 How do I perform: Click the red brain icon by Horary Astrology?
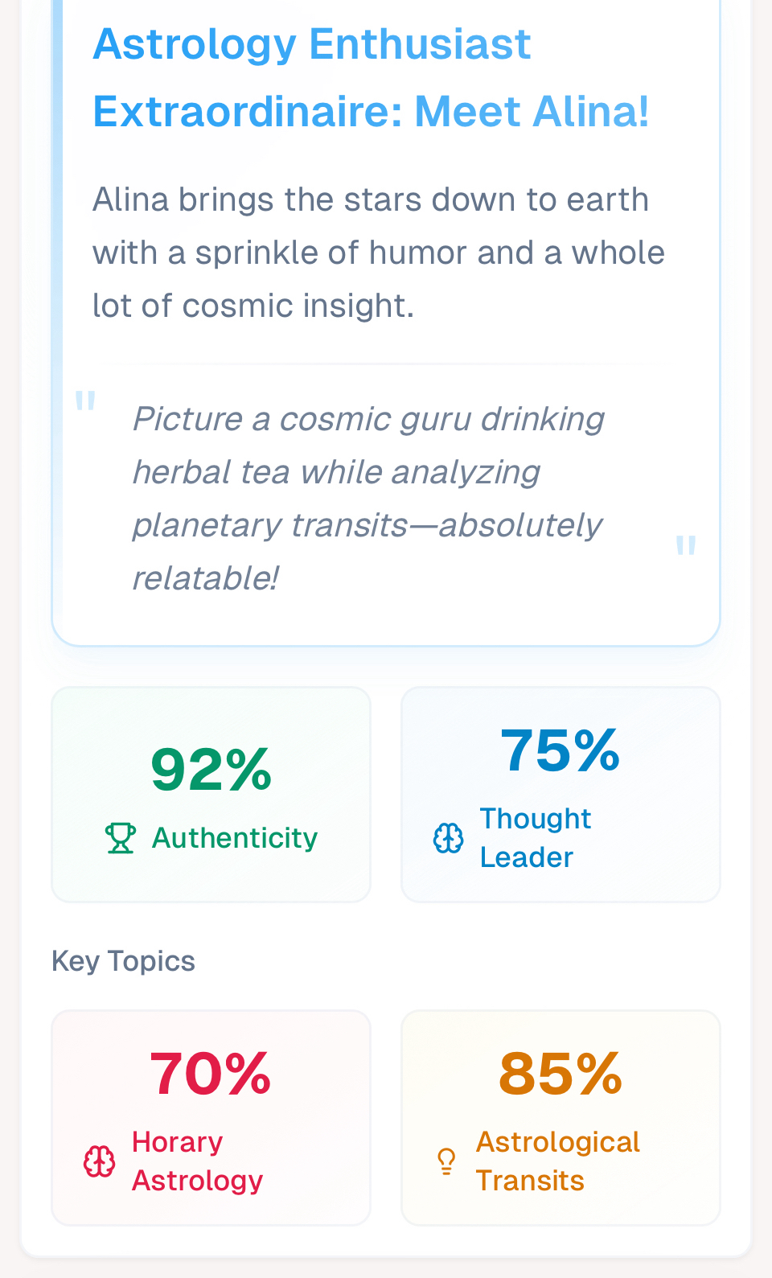(100, 1161)
